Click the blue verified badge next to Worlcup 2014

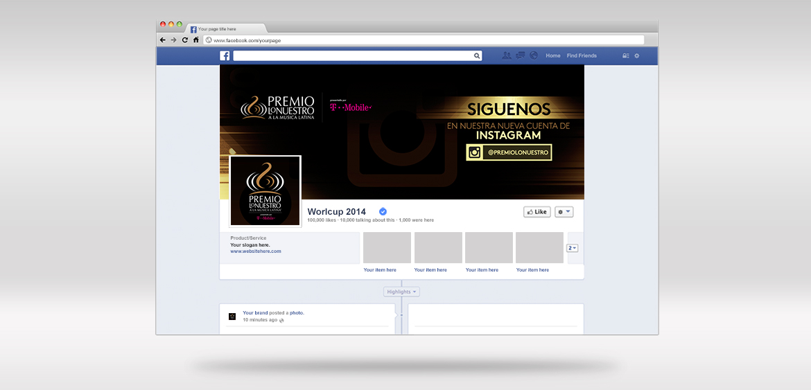coord(383,211)
